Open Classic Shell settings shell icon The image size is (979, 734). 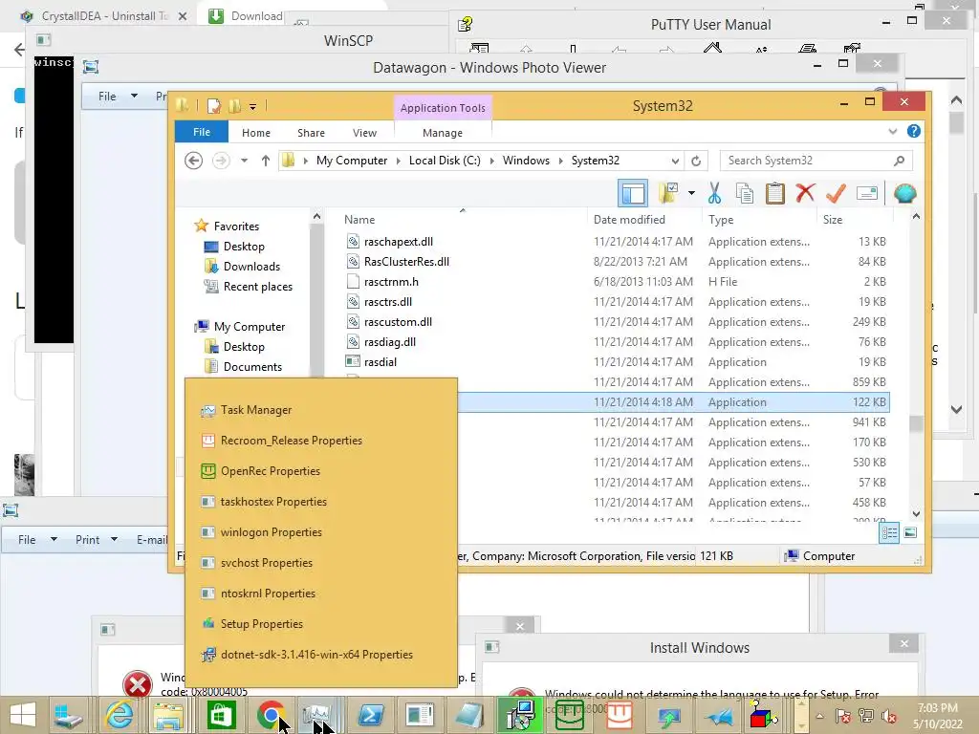coord(904,193)
